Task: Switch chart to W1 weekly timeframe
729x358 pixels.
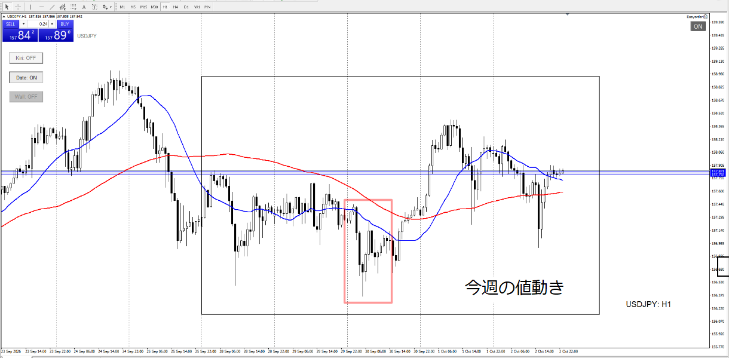Action: click(197, 7)
